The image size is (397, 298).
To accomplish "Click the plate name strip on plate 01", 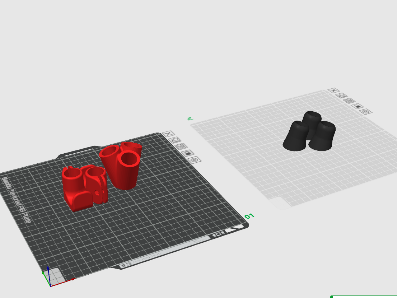I will click(x=164, y=252).
